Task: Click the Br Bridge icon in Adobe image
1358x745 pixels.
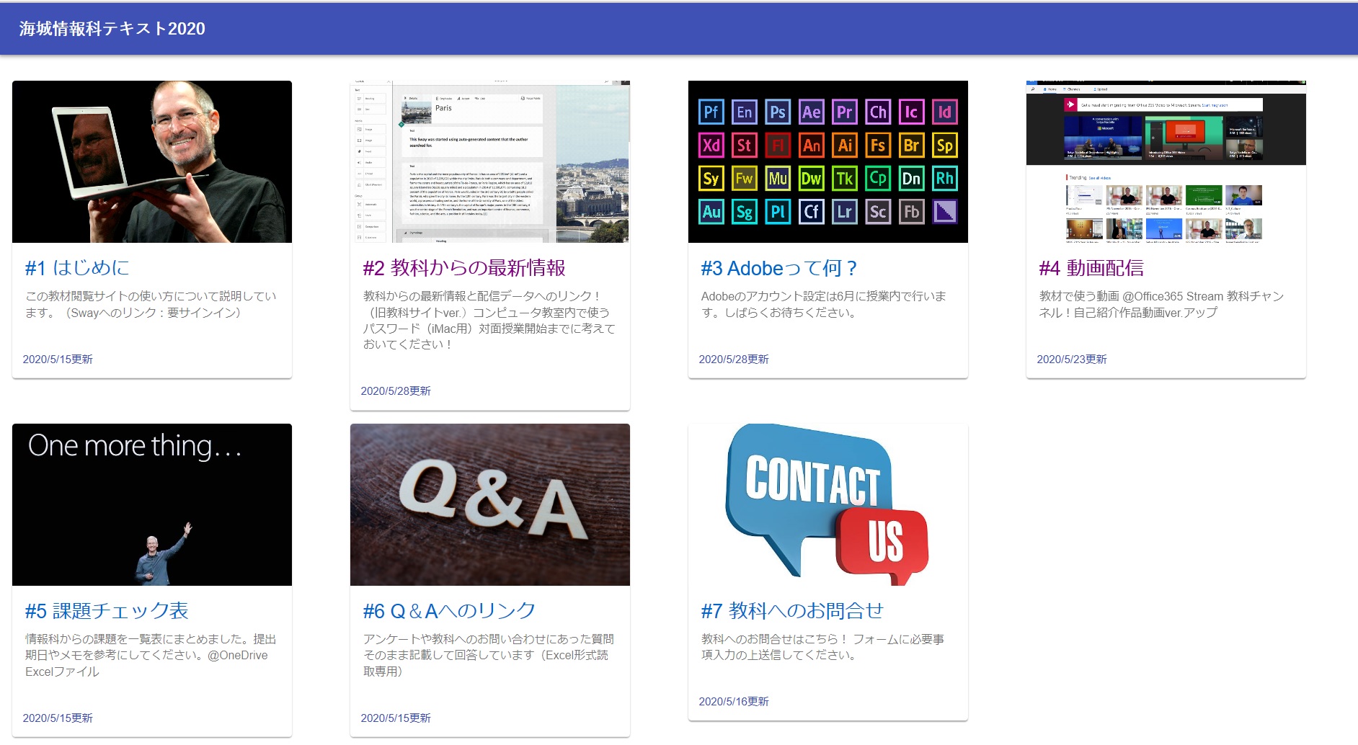Action: point(912,146)
